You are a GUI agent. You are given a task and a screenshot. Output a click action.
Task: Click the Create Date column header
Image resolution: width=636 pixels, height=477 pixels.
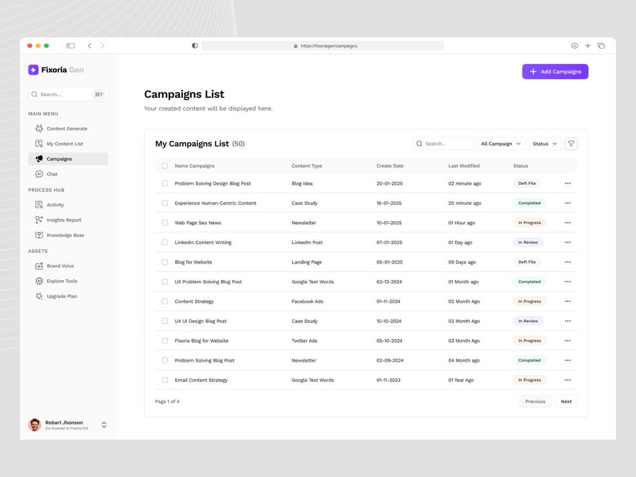click(390, 166)
